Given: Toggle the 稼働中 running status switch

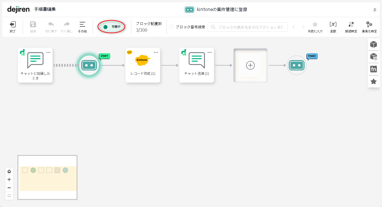Looking at the screenshot, I should (x=111, y=27).
